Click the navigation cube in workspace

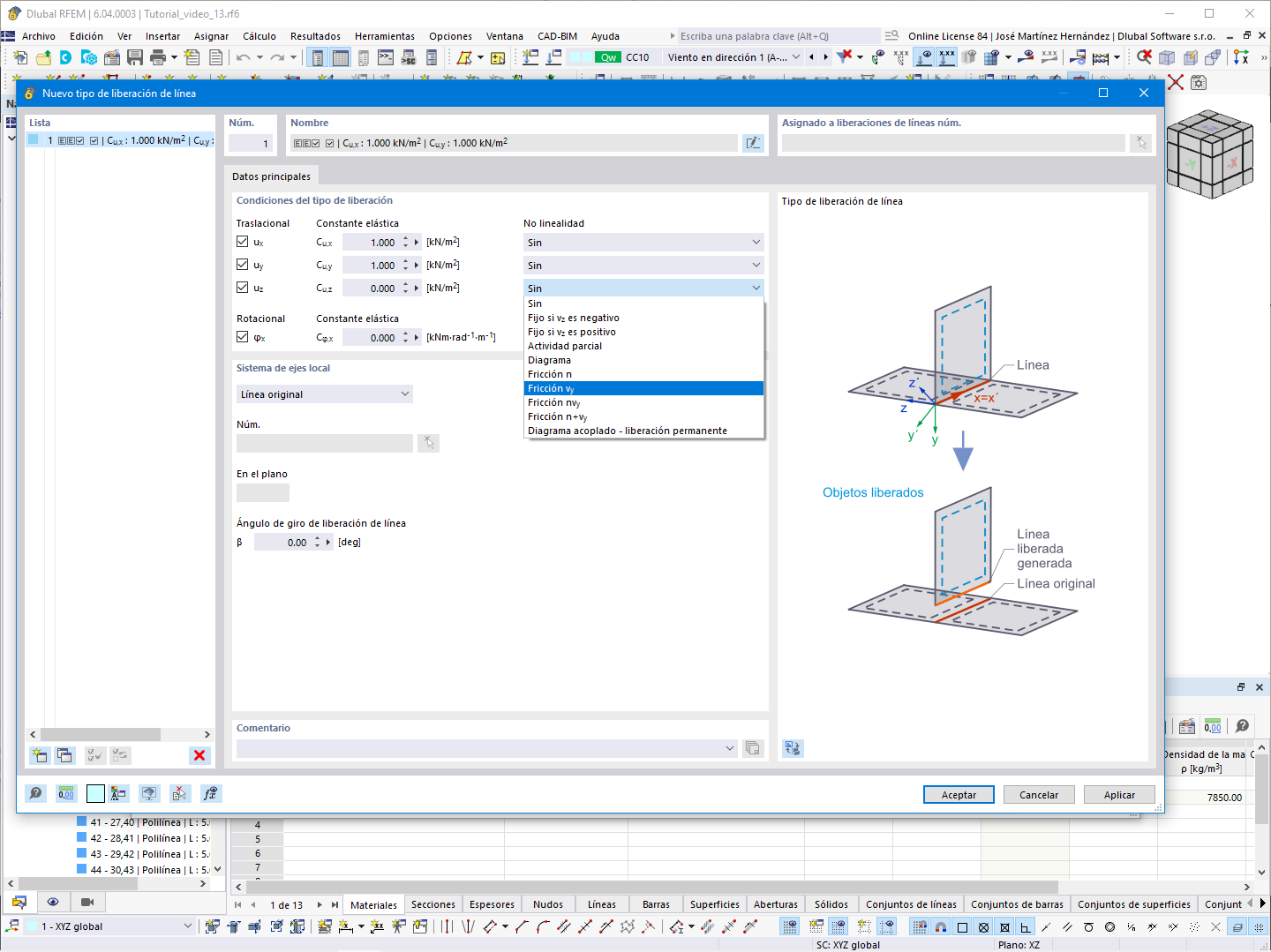1209,154
